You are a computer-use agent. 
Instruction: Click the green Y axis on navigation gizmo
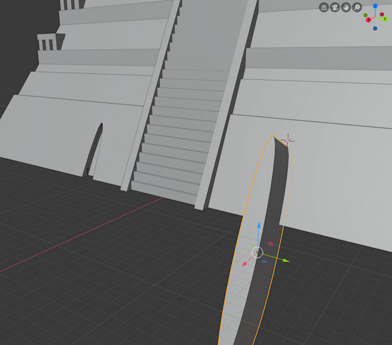(x=384, y=19)
